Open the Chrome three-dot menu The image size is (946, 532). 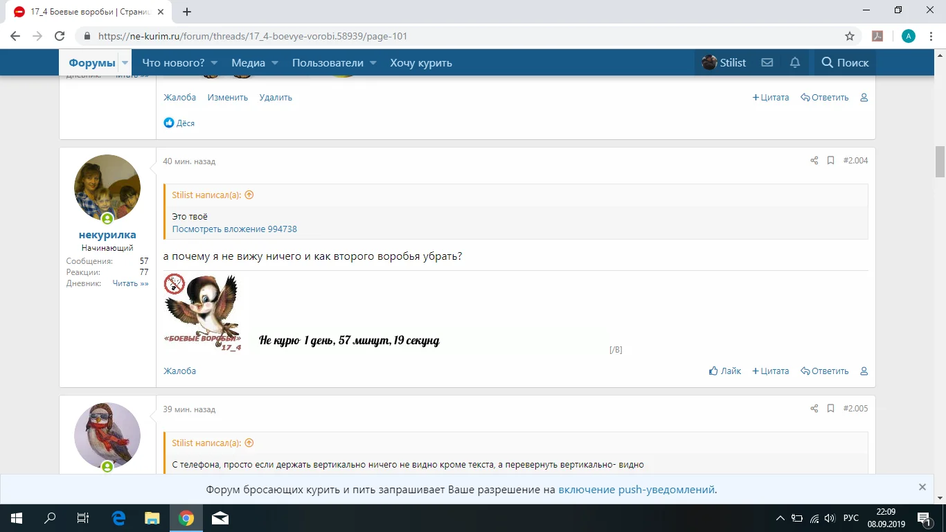coord(931,36)
